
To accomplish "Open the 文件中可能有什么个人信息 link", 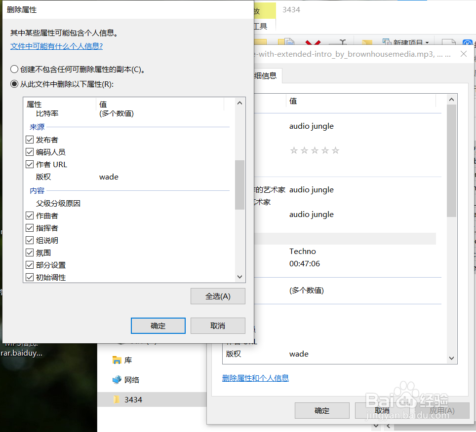I will pos(56,46).
